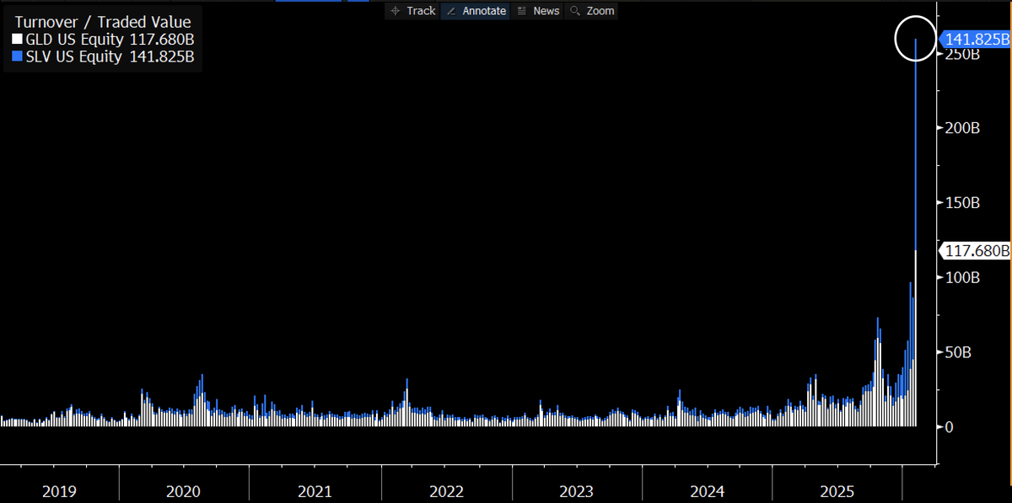Click the white circle annotation on chart

point(915,38)
